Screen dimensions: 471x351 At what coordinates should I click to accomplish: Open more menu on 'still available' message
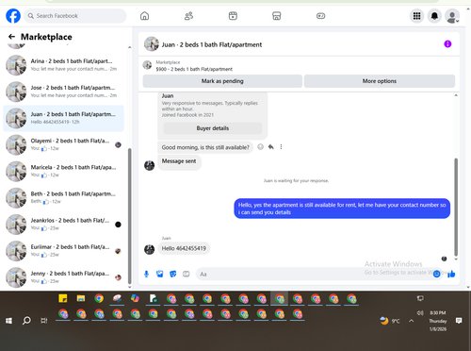pos(281,147)
